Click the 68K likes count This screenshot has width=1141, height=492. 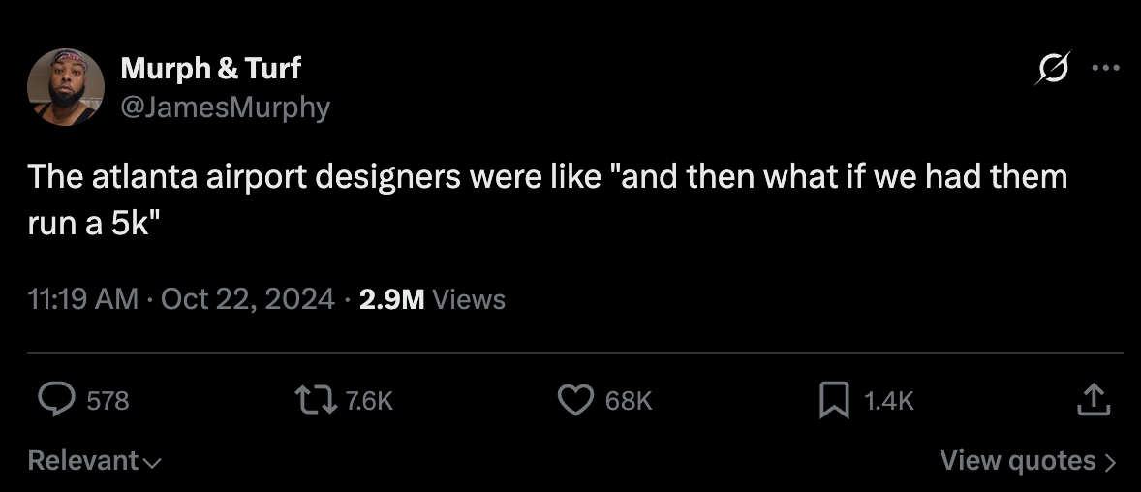(629, 401)
